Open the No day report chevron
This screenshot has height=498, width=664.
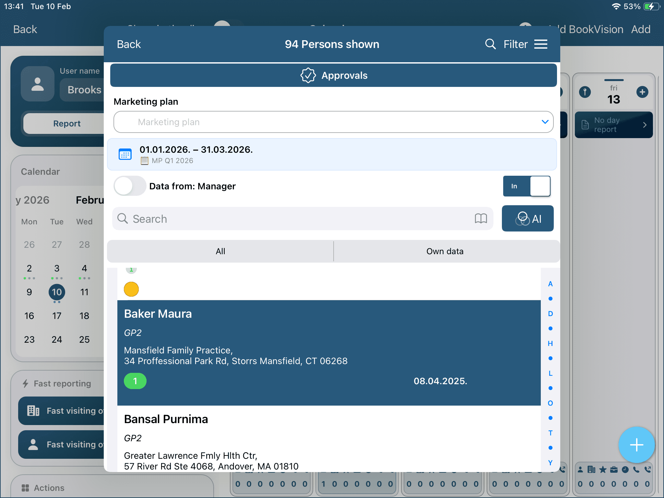coord(644,125)
